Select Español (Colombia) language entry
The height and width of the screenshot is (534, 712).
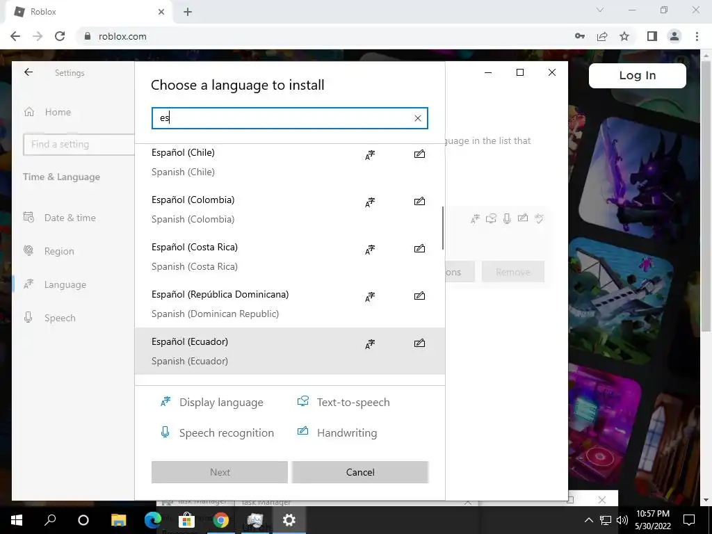click(290, 209)
